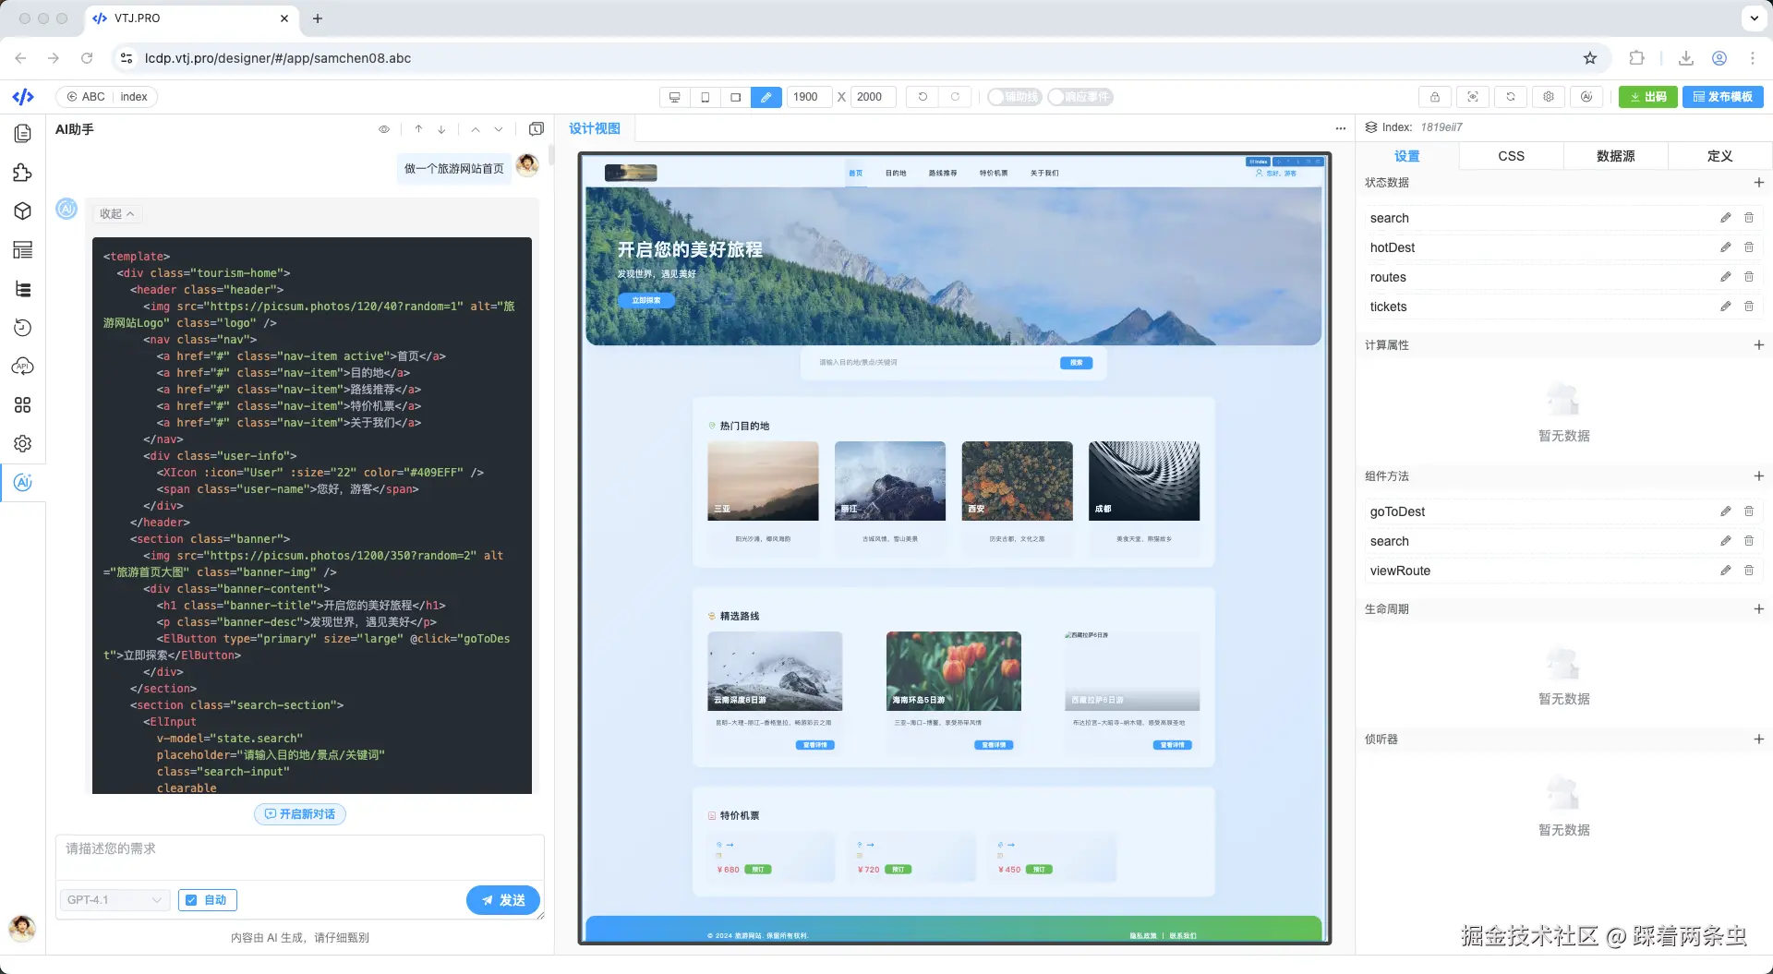Switch to the CSS tab
This screenshot has height=974, width=1773.
click(x=1512, y=156)
